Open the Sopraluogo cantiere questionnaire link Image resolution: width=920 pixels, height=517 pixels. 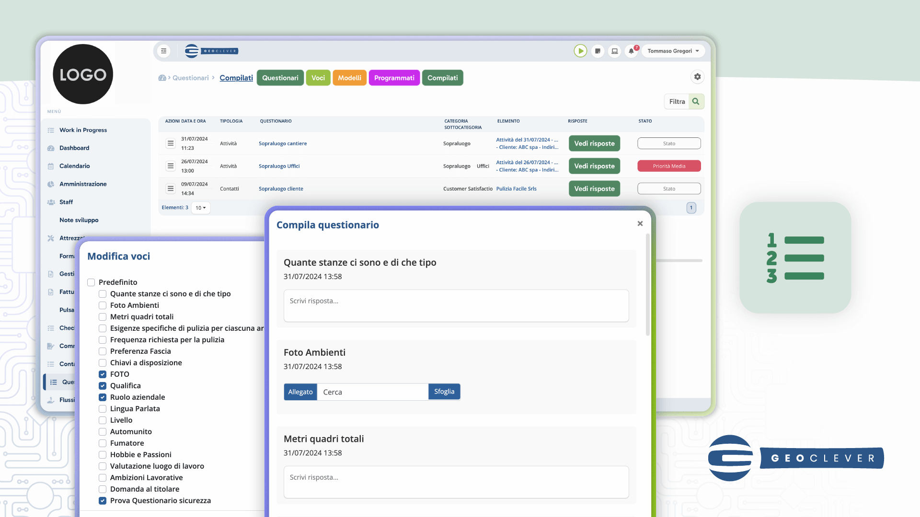pos(283,143)
